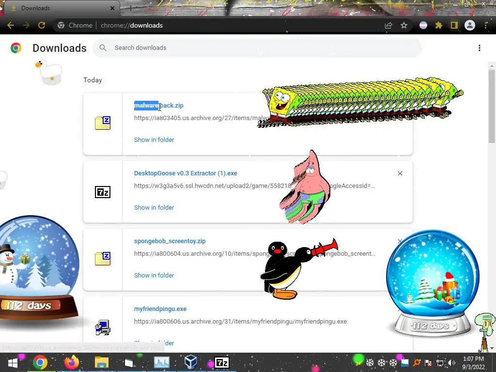This screenshot has width=496, height=372.
Task: Click the volume speaker tray icon
Action: 452,363
